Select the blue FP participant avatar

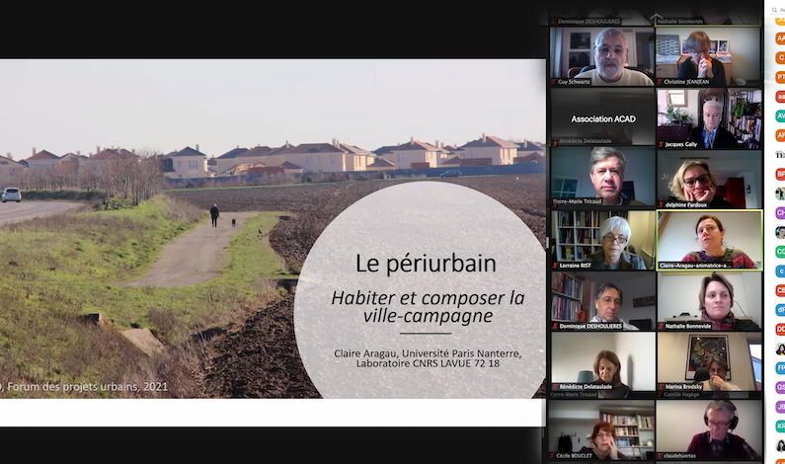780,368
